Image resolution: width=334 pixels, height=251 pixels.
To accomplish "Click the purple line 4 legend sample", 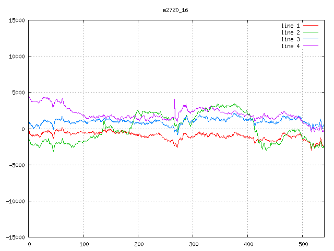I will (x=311, y=46).
